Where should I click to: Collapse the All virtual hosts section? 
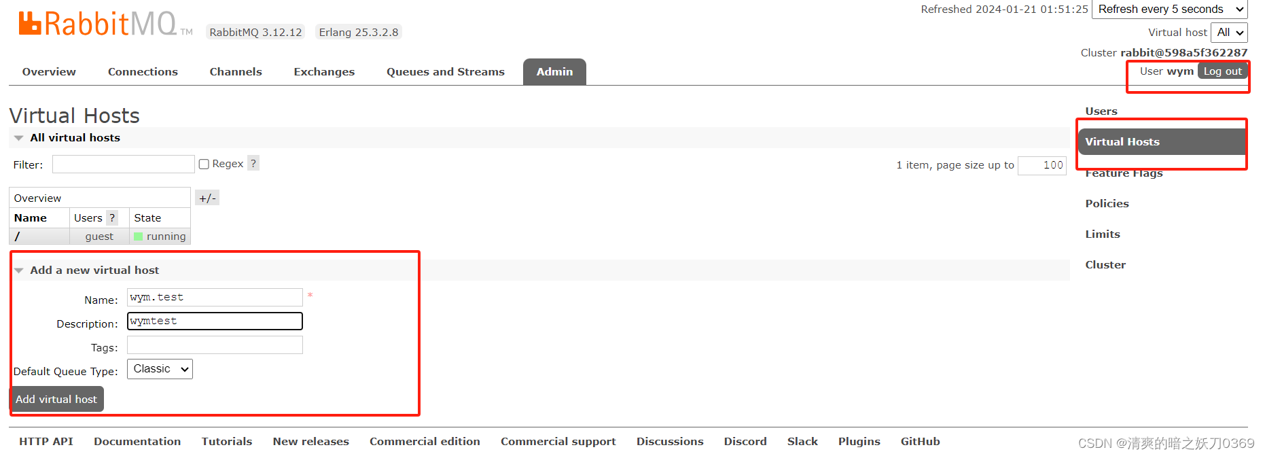tap(75, 137)
